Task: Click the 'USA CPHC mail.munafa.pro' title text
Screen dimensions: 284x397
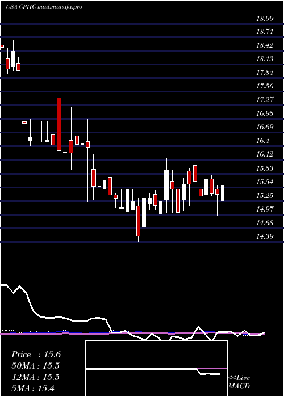Action: tap(44, 7)
